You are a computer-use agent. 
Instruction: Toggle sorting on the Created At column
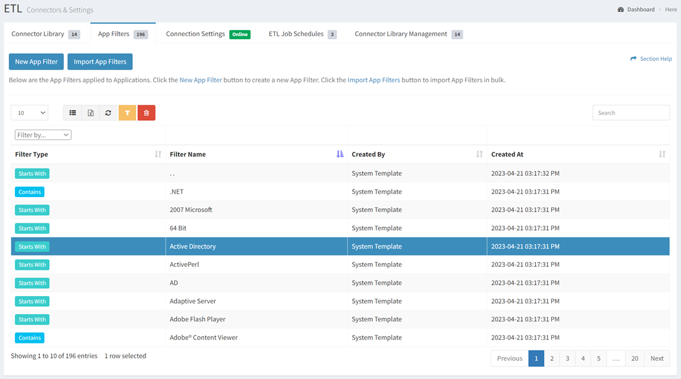click(662, 153)
